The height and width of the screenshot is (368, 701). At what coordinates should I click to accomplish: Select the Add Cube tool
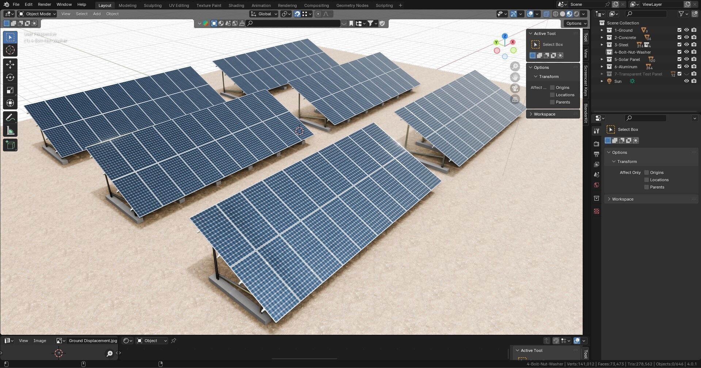tap(10, 145)
